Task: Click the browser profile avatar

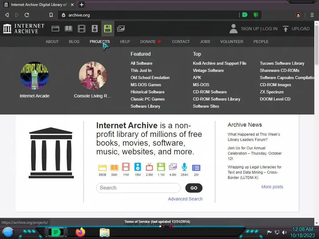Action: point(298,15)
